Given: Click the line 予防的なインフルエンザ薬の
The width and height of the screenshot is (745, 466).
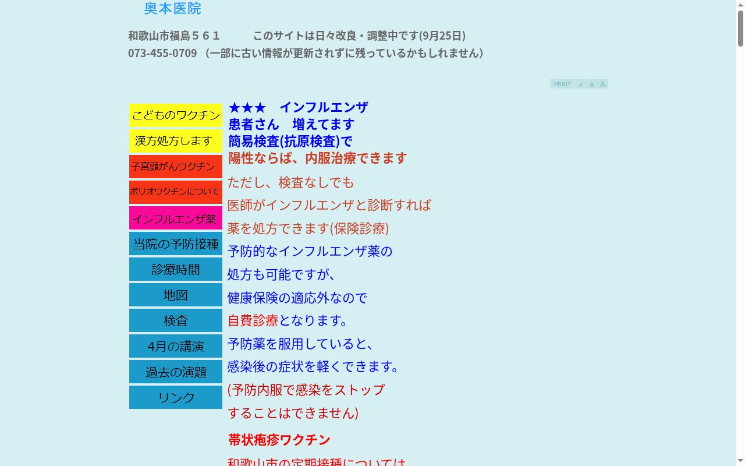Looking at the screenshot, I should tap(310, 251).
